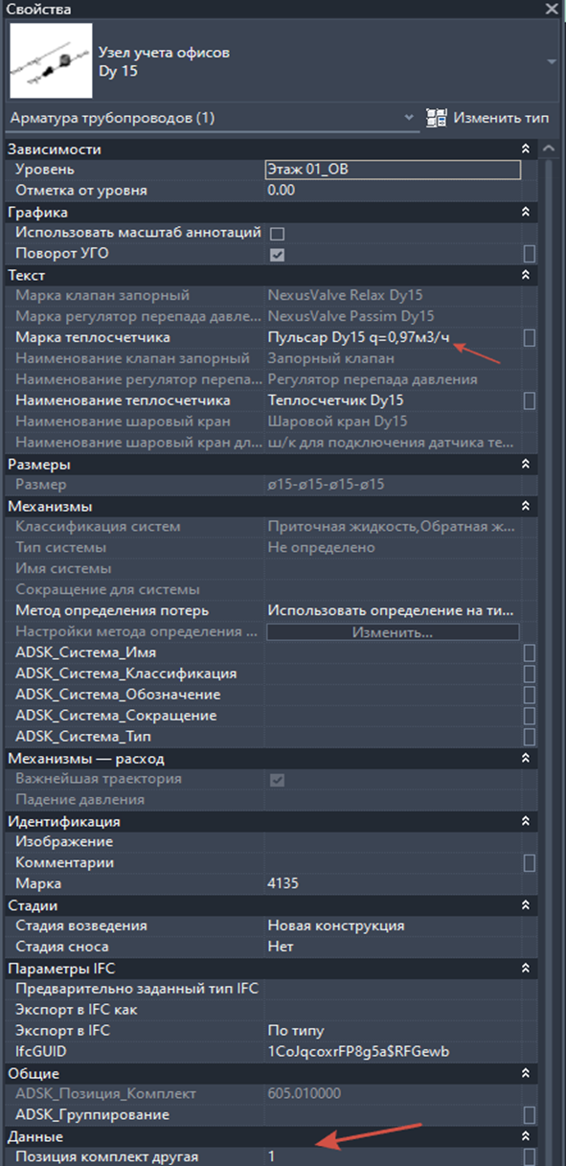Enable Использовать масштаб аннотаций checkbox
This screenshot has width=566, height=1166.
coord(278,234)
